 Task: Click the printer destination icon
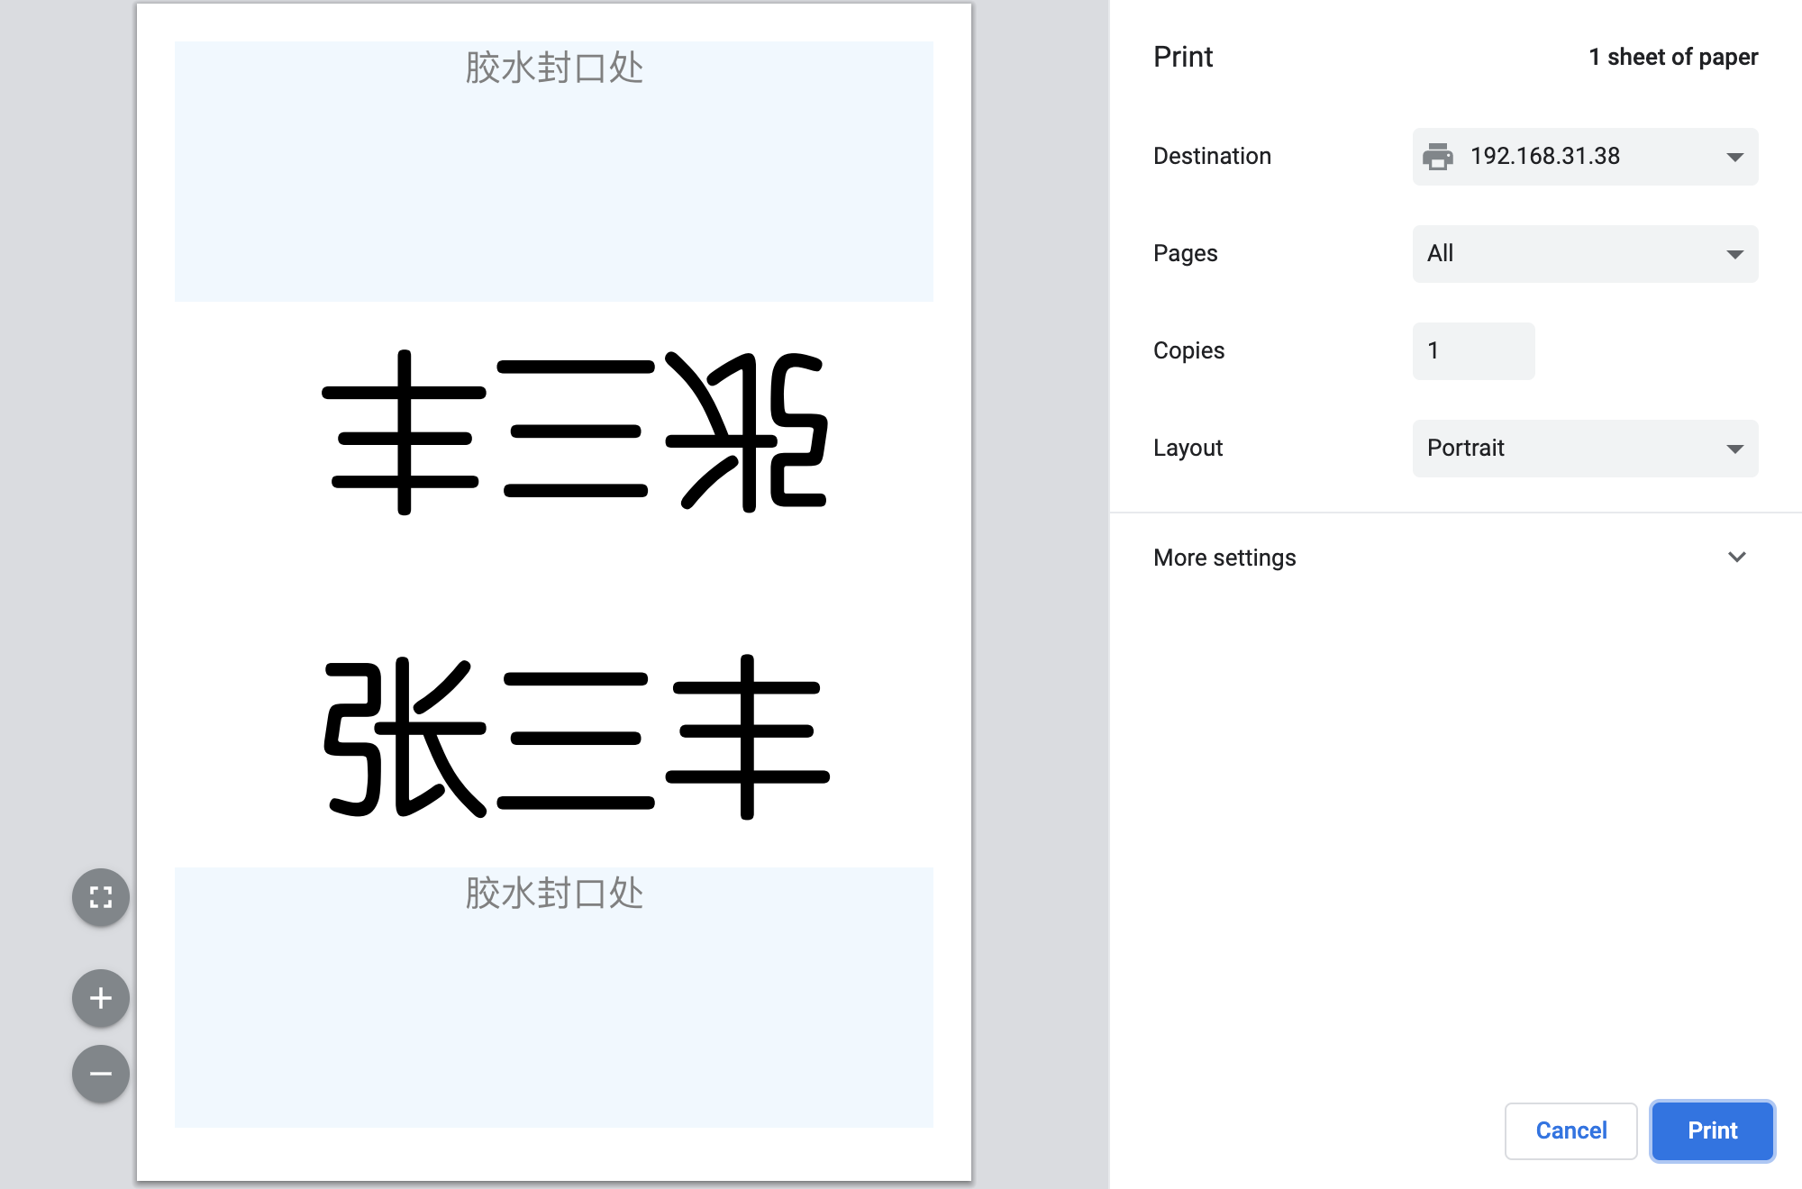click(x=1443, y=157)
